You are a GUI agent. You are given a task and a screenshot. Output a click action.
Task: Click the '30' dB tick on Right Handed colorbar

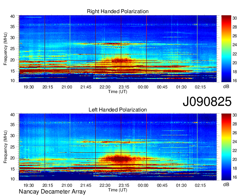point(235,18)
